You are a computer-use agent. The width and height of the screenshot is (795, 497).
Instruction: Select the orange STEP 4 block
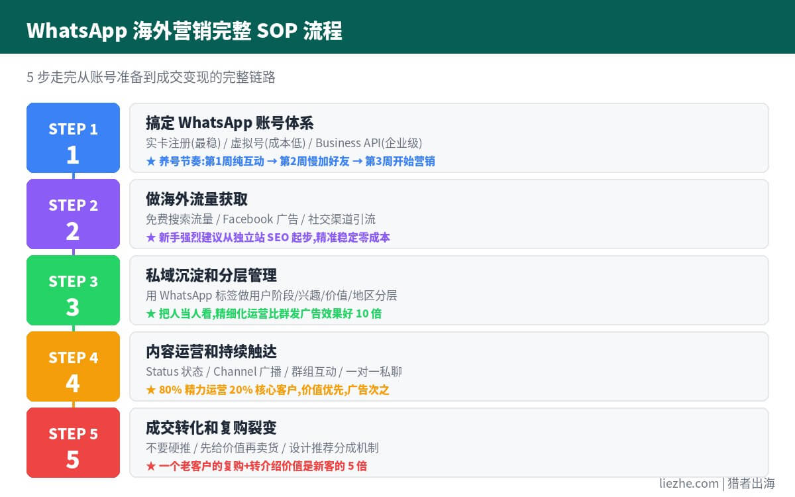73,366
